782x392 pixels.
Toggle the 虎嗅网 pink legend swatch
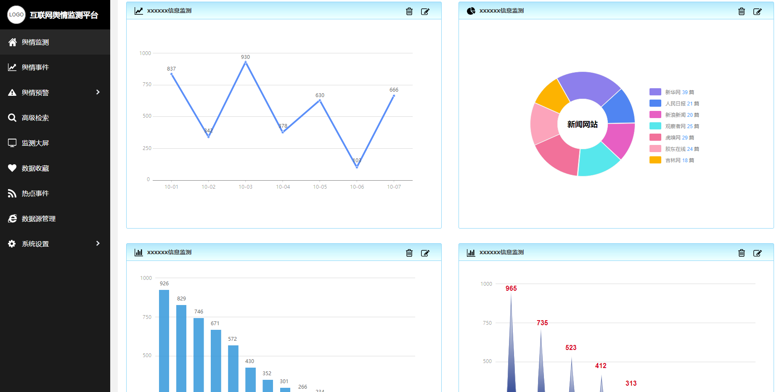(x=655, y=137)
